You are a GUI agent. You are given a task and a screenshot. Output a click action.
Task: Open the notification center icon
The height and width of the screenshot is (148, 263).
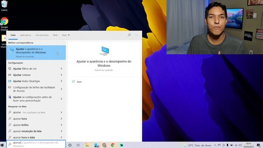pyautogui.click(x=258, y=145)
